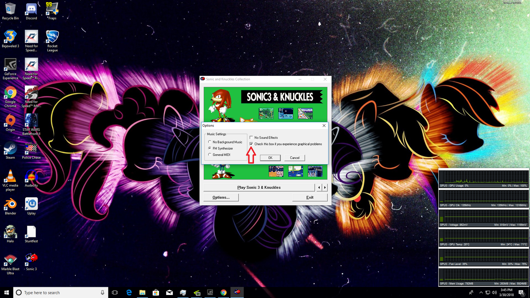Click the "GPU0 - Voltage: 862mV" readout

click(454, 225)
